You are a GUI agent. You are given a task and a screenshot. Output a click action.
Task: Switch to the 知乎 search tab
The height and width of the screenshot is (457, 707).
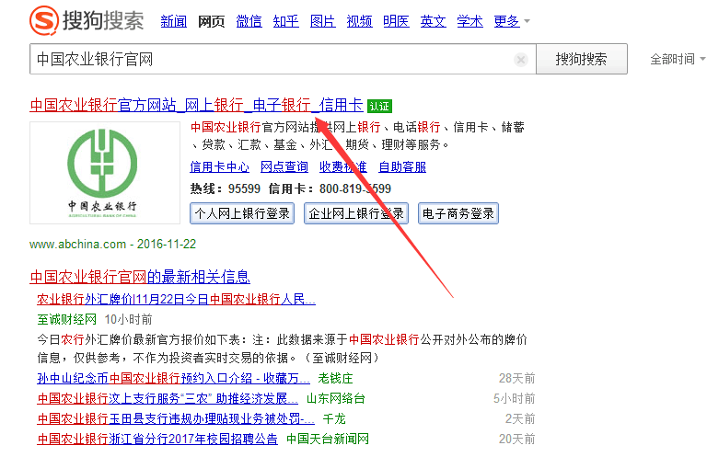[286, 21]
